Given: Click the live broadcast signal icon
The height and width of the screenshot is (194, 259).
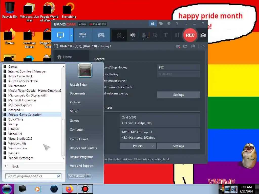Looking at the screenshot, I should pyautogui.click(x=193, y=46).
